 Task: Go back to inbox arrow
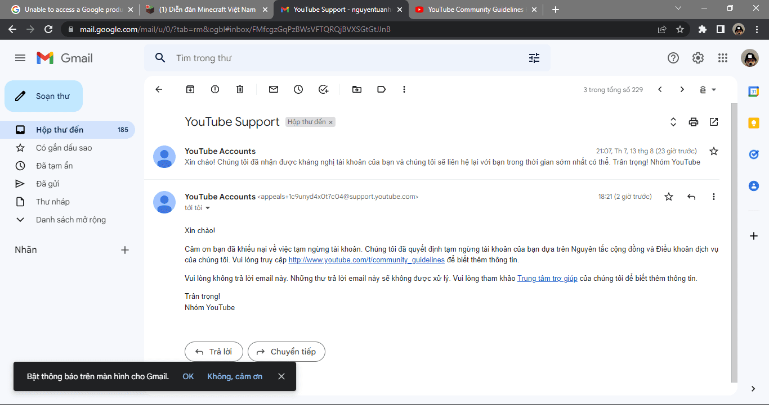[159, 89]
